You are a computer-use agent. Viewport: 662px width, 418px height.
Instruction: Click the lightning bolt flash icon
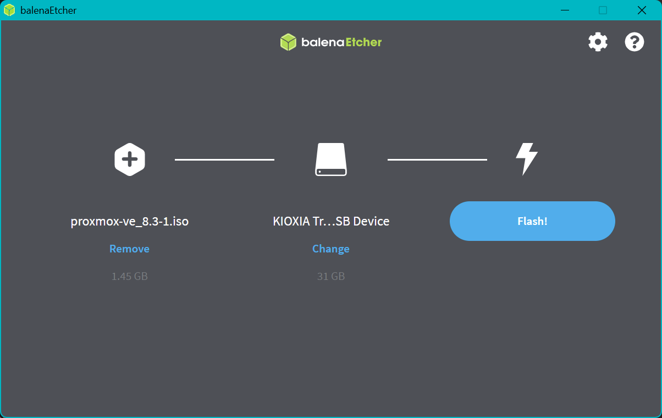[526, 159]
